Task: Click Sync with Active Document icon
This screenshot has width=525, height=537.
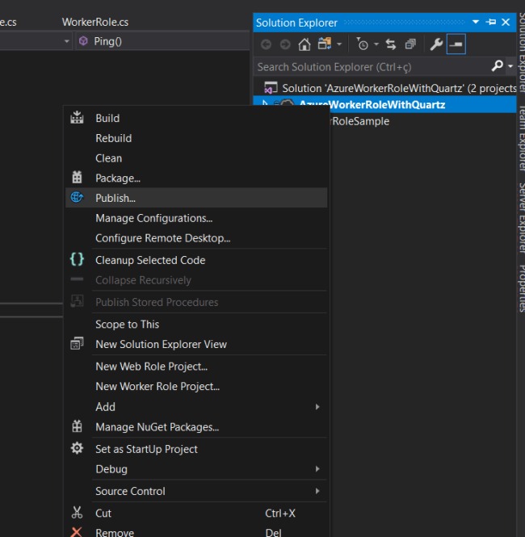Action: tap(391, 44)
